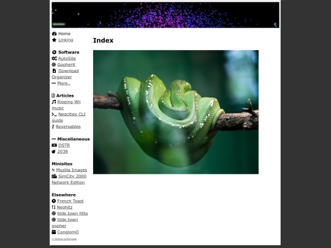Open the AutoSite software page
Viewport: 331px width, 248px height.
[67, 58]
